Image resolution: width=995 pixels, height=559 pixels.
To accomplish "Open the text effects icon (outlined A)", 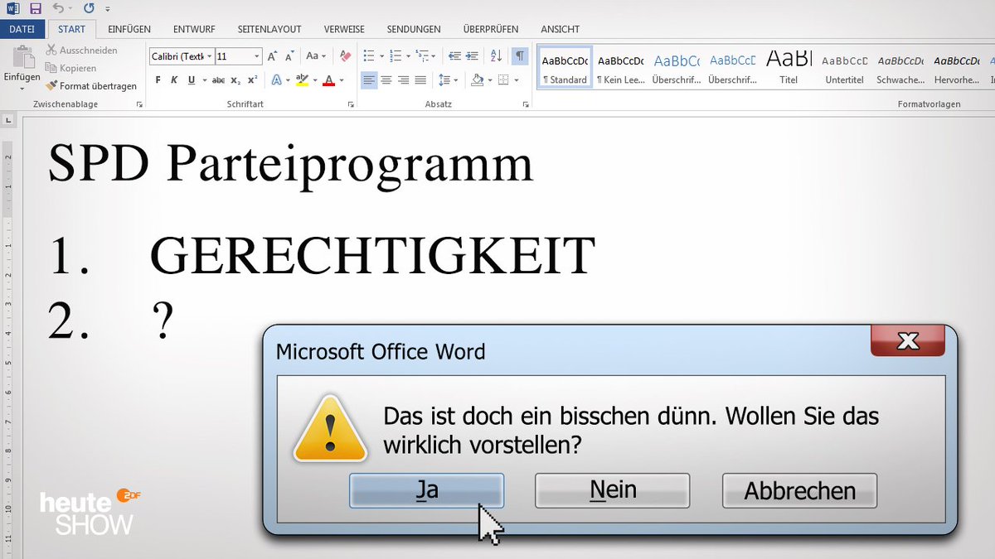I will (277, 80).
